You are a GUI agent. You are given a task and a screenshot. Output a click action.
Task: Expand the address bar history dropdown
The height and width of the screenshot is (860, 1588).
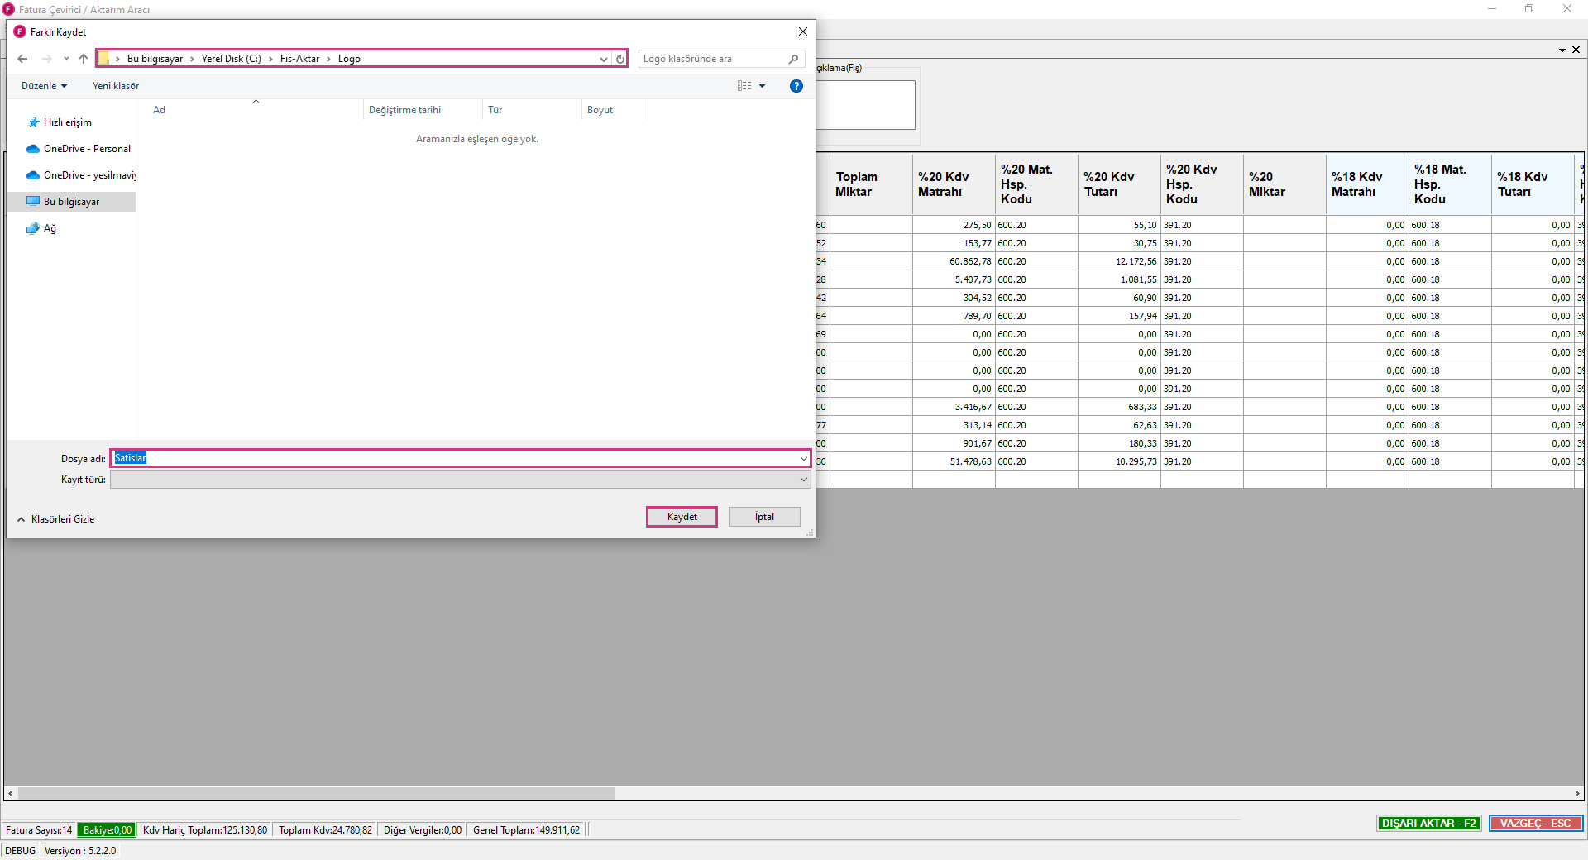pos(603,59)
